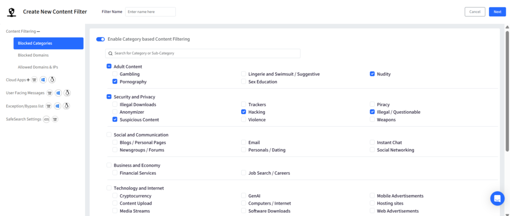Check the Business and Economy parent checkbox

(109, 165)
